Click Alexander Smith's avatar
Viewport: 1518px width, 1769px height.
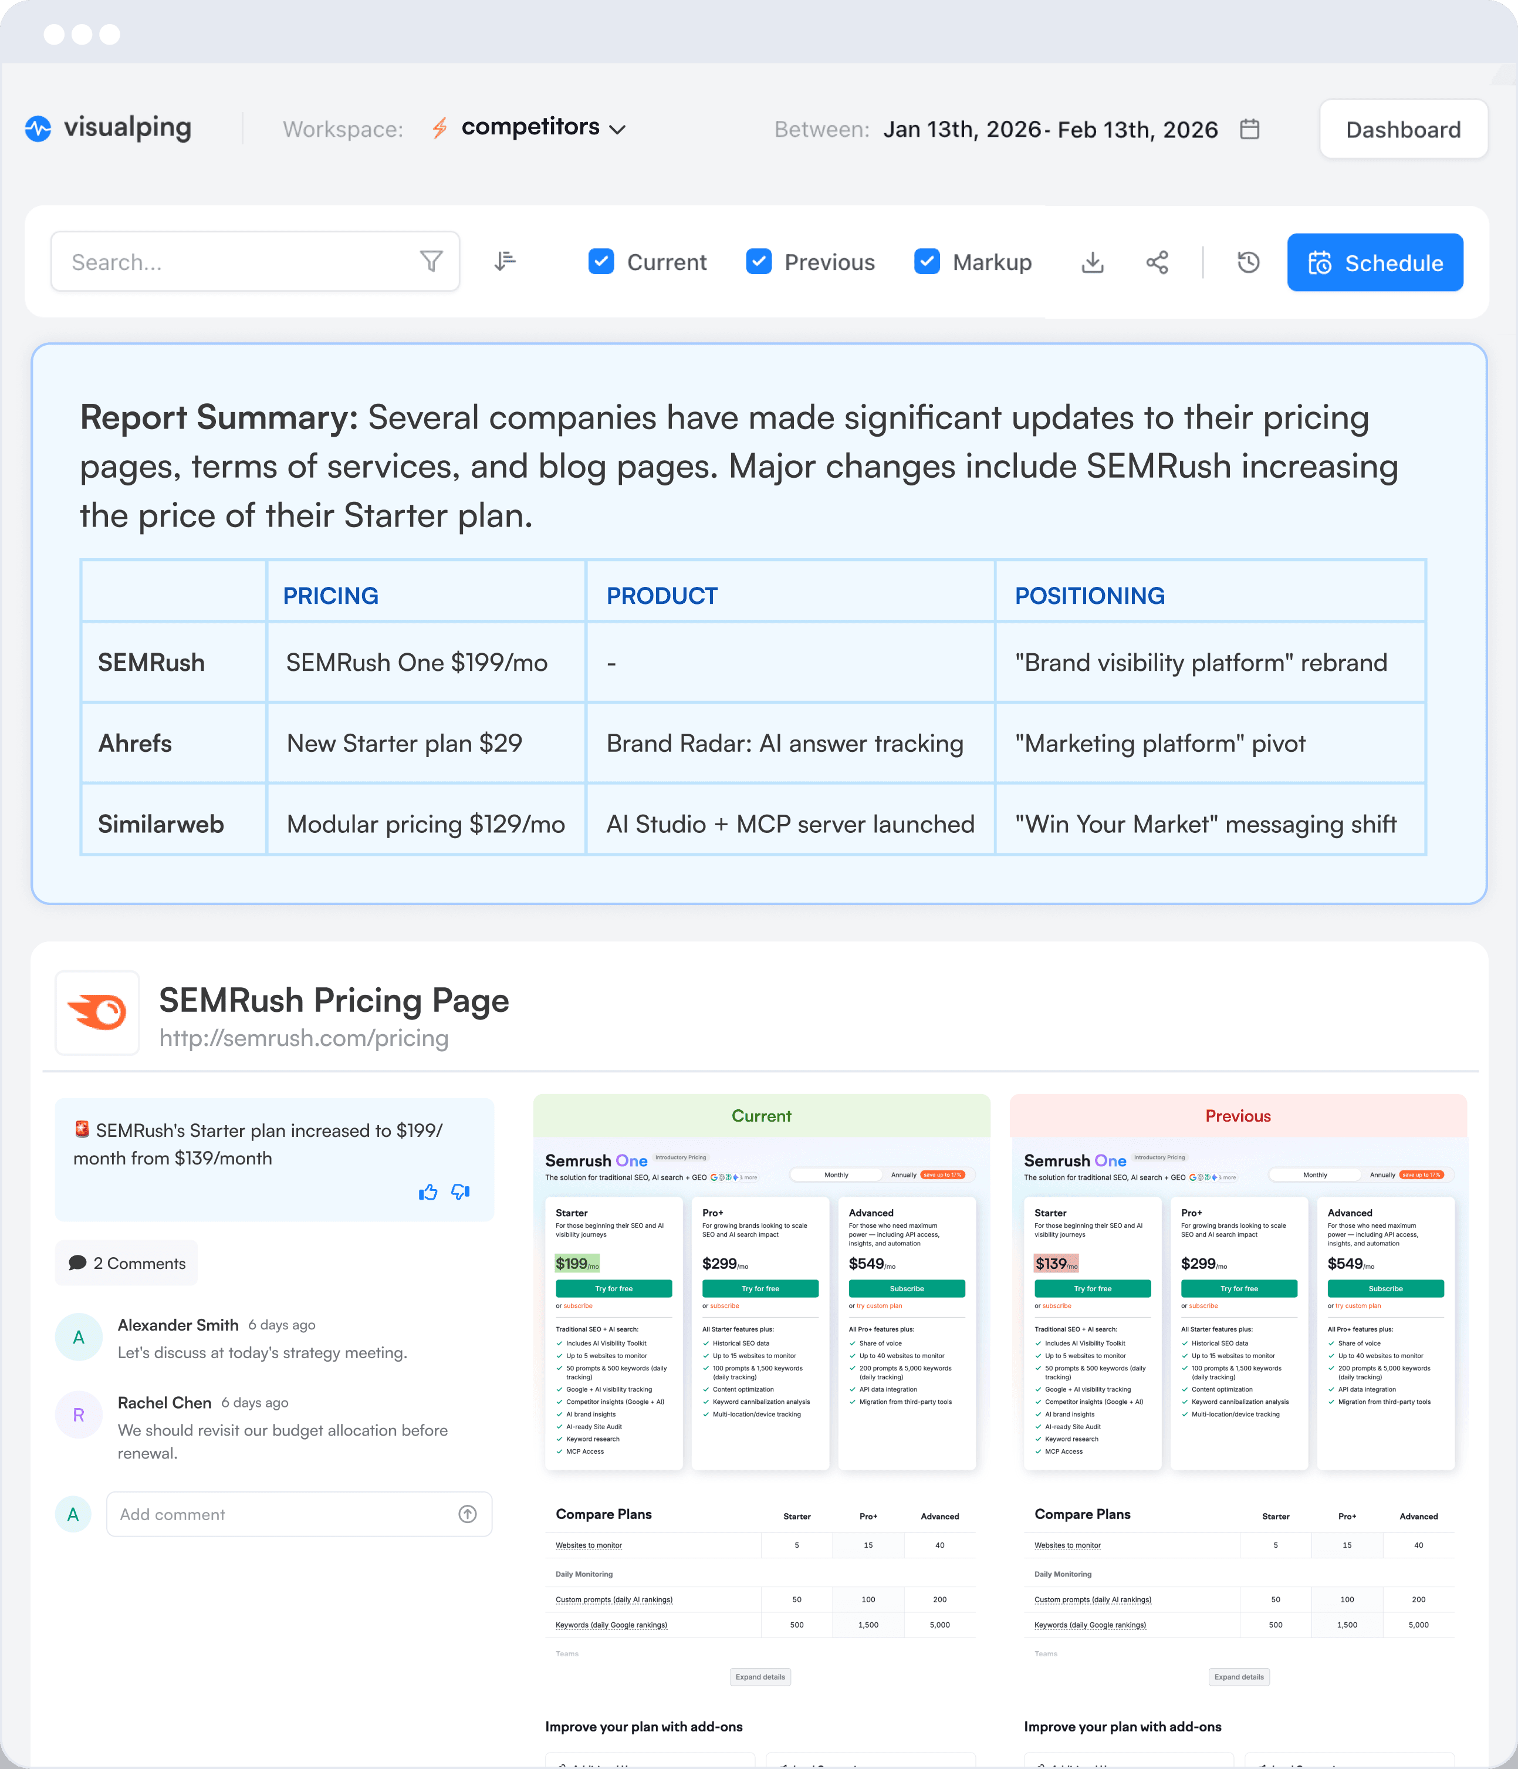coord(79,1337)
